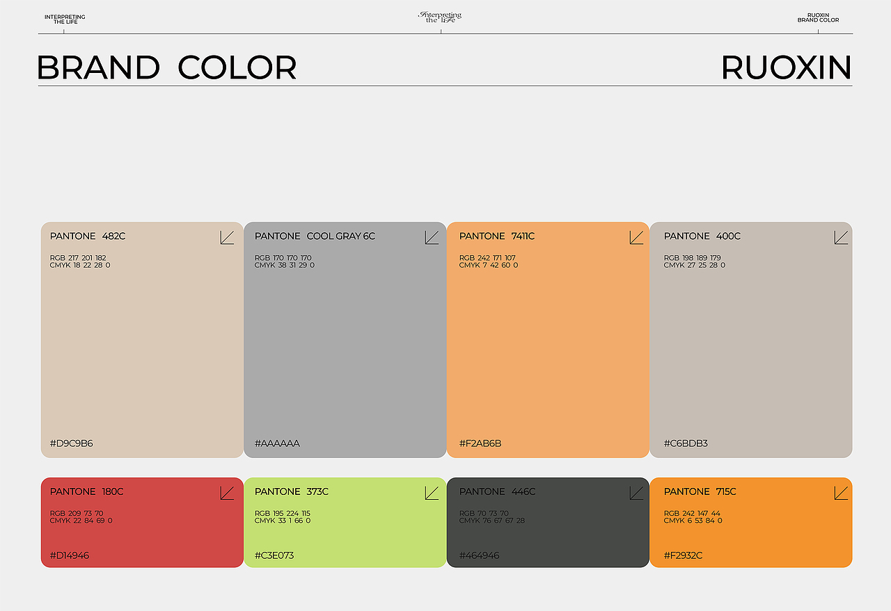Image resolution: width=891 pixels, height=611 pixels.
Task: Click the RUOXIN BRAND COLOR header label
Action: [818, 17]
